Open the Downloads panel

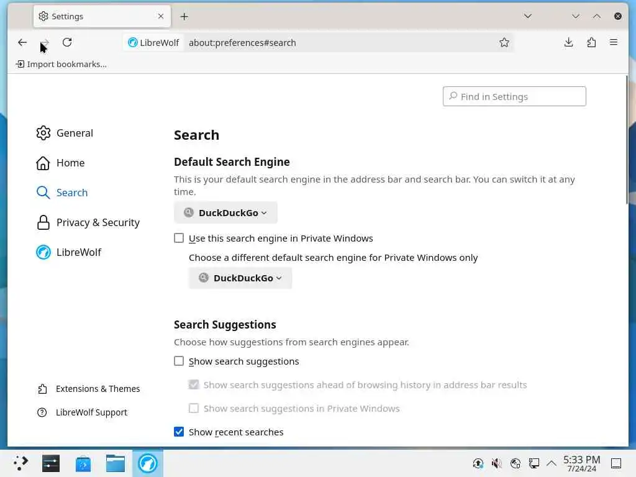[569, 43]
